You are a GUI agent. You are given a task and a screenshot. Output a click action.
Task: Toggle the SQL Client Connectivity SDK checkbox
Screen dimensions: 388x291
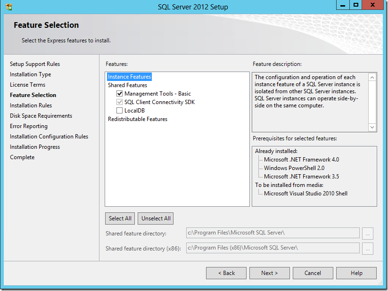(120, 102)
